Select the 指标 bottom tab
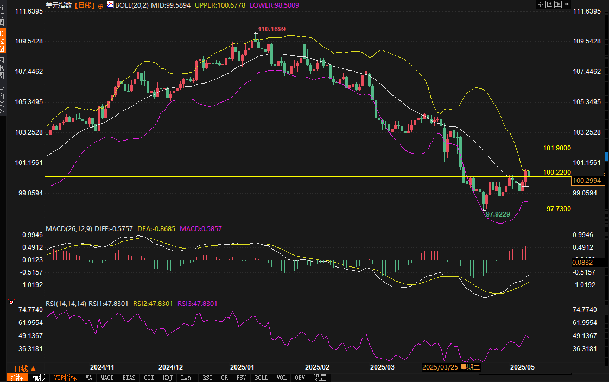Screen dimensions: 609x382 [17, 378]
